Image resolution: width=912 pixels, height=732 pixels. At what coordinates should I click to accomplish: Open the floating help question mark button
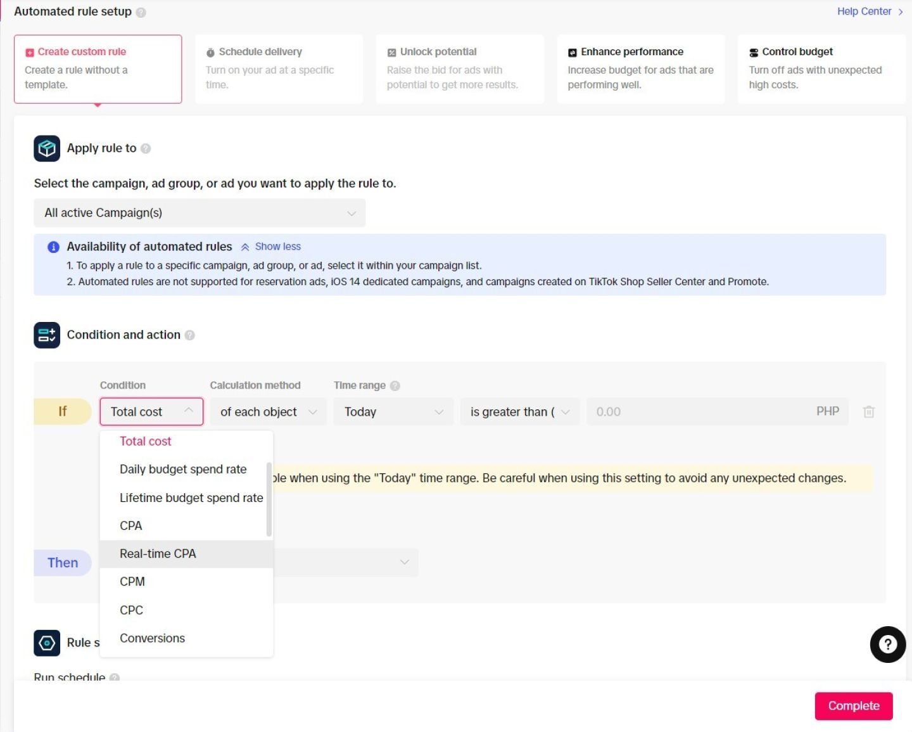tap(887, 645)
